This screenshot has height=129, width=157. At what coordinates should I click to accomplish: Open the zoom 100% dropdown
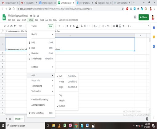tap(21, 26)
